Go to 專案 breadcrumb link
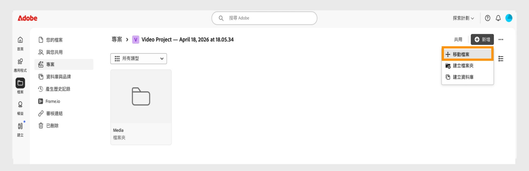Screen dimensions: 529x171 coord(117,40)
